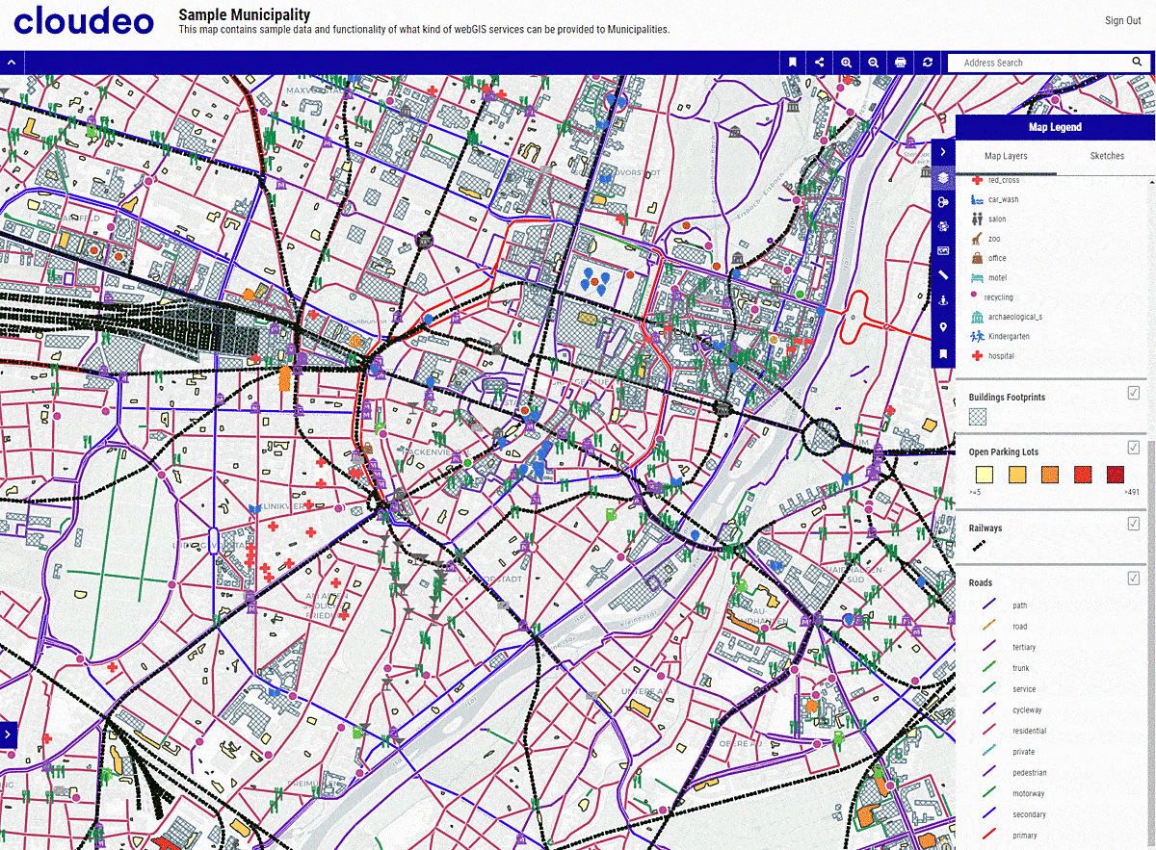The width and height of the screenshot is (1156, 850).
Task: Click the 'secondary' road type label
Action: click(1030, 814)
